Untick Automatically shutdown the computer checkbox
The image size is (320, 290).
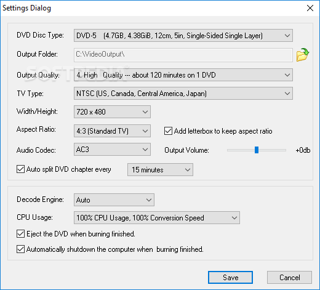20,249
